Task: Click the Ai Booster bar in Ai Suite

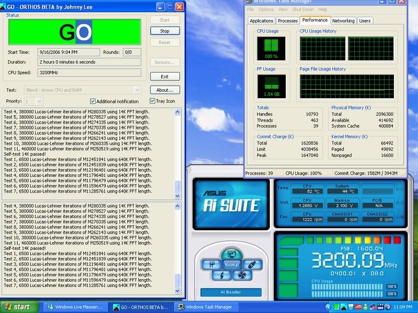Action: (231, 292)
